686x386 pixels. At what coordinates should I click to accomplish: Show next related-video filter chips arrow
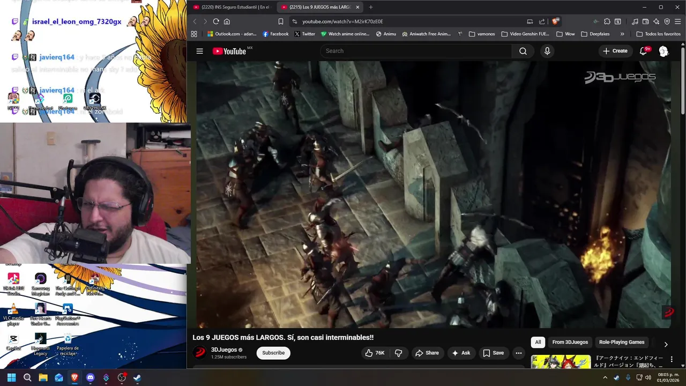666,344
